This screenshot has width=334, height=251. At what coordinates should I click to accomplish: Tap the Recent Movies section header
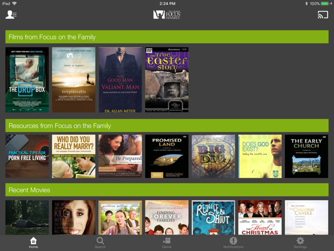tap(167, 190)
